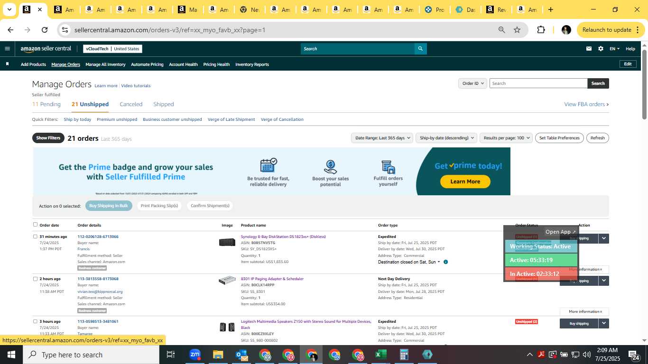Go back with the browser back arrow

pyautogui.click(x=10, y=30)
